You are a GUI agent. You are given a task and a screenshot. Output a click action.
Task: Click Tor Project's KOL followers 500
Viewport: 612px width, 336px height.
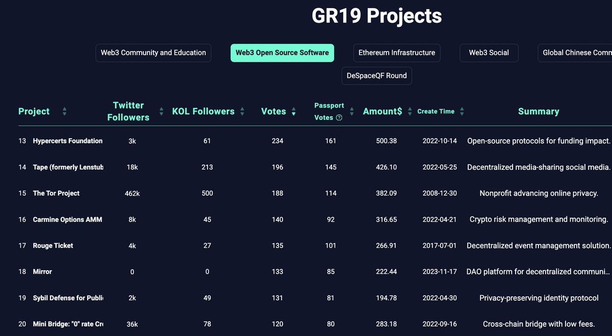(207, 193)
